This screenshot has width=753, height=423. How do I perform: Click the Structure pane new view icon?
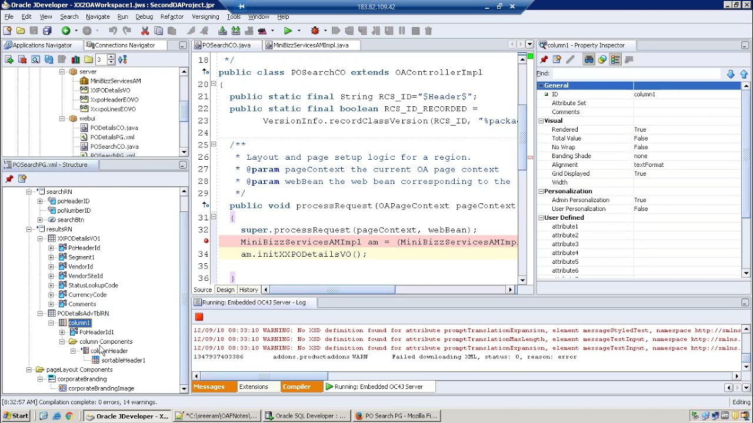[x=22, y=179]
